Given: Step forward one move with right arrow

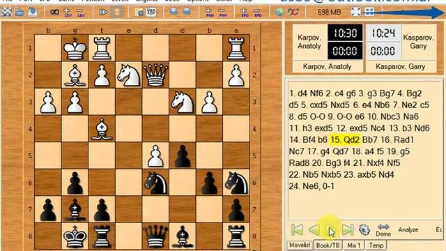Looking at the screenshot, I should tap(331, 230).
